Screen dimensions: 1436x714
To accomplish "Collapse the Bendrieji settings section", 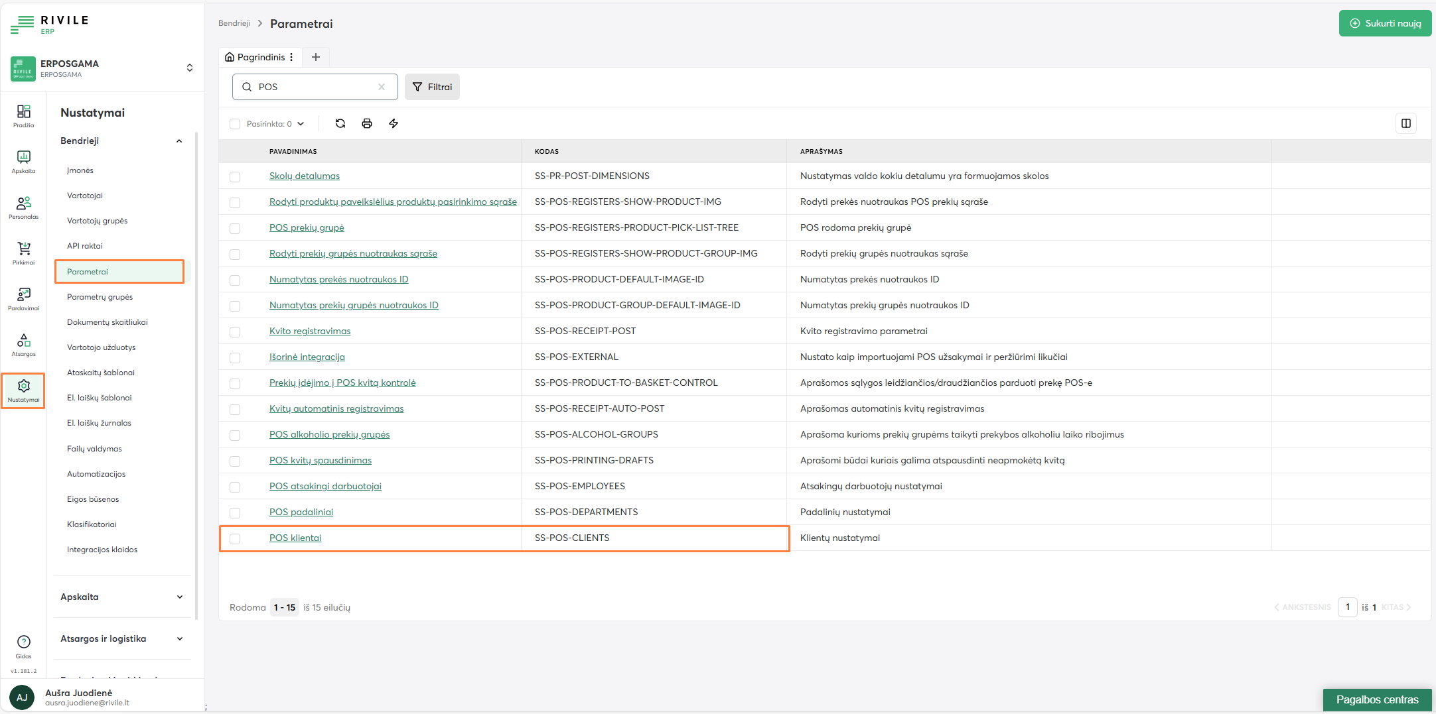I will (179, 141).
